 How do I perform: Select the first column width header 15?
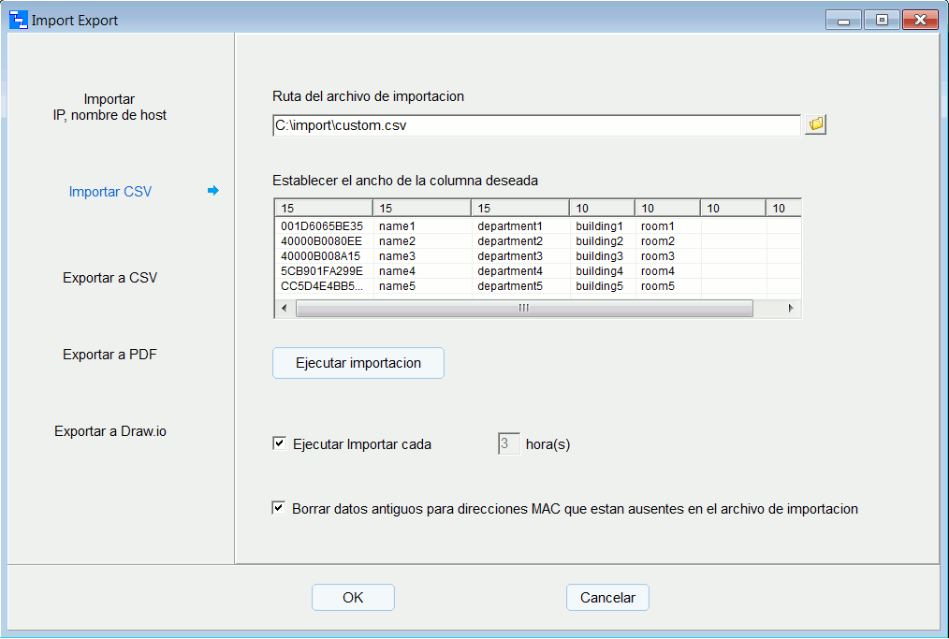click(x=323, y=208)
